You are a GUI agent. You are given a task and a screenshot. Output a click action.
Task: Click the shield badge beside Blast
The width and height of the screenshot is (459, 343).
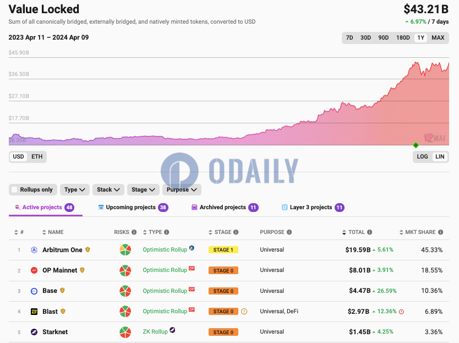63,311
